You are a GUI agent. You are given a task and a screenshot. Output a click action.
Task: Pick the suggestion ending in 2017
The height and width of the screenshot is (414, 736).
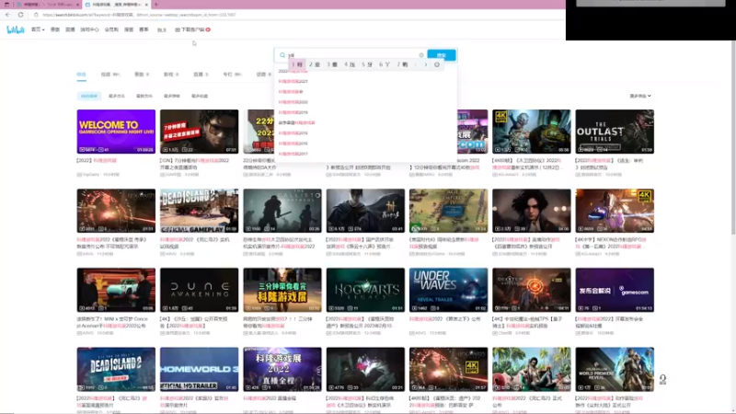tap(293, 154)
